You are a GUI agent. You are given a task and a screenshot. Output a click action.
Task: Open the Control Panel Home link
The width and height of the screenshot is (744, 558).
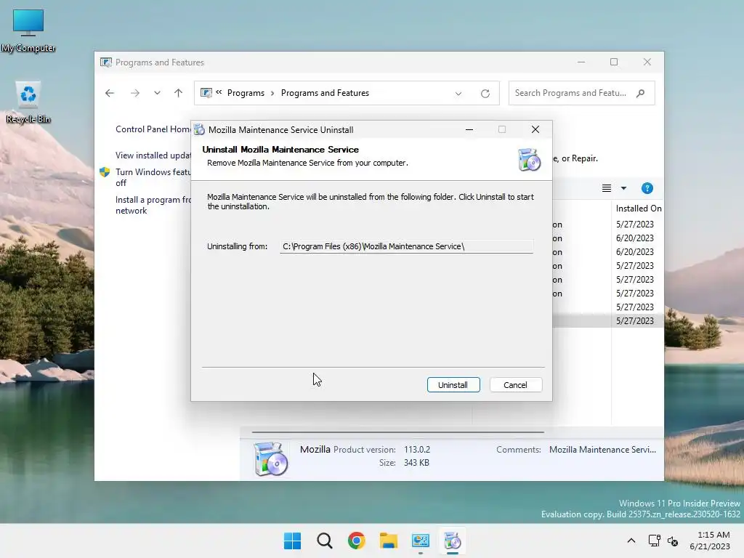coord(153,129)
